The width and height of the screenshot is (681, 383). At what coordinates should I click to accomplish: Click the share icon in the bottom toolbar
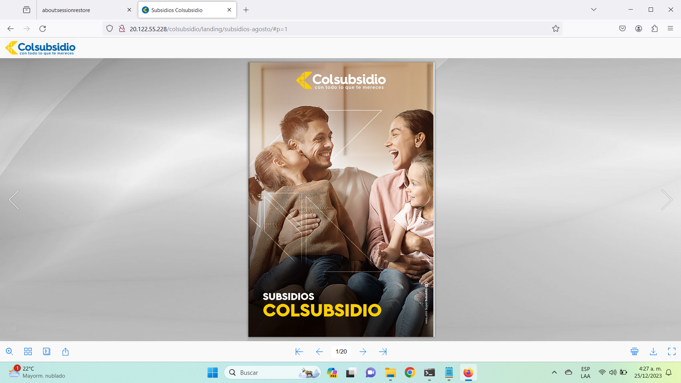[x=65, y=351]
